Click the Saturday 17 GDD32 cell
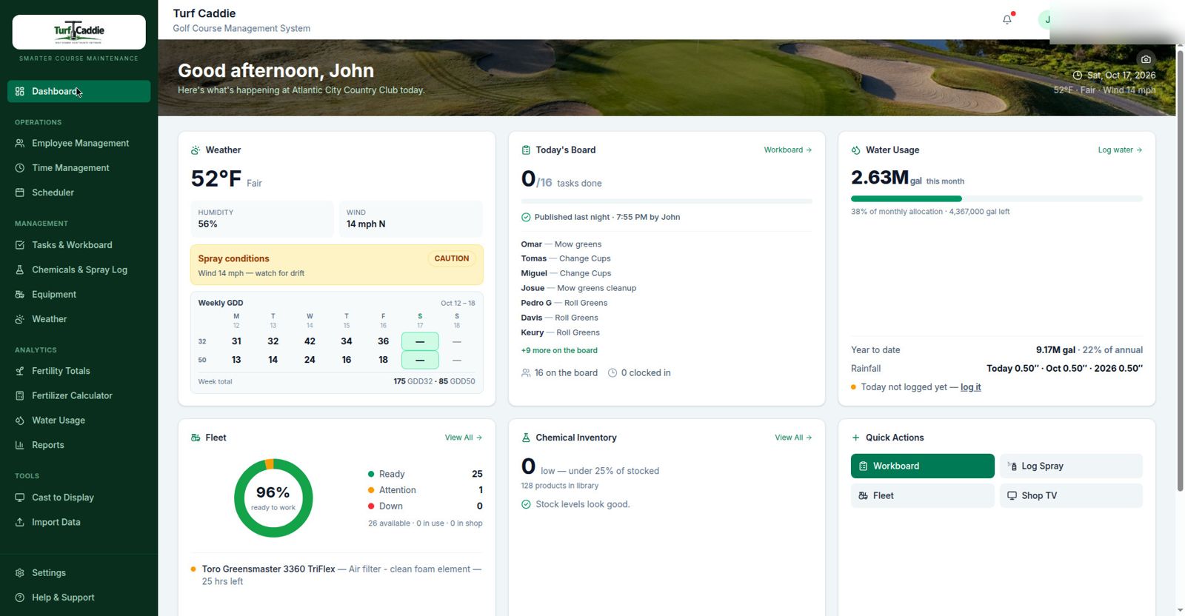Viewport: 1185px width, 616px height. tap(420, 341)
